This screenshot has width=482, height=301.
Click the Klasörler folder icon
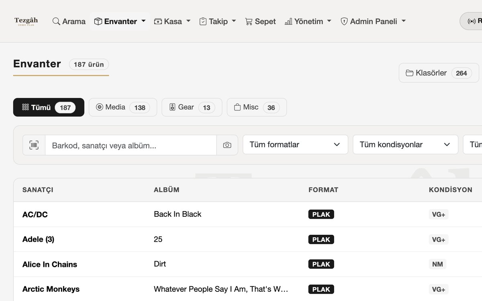[x=409, y=73]
